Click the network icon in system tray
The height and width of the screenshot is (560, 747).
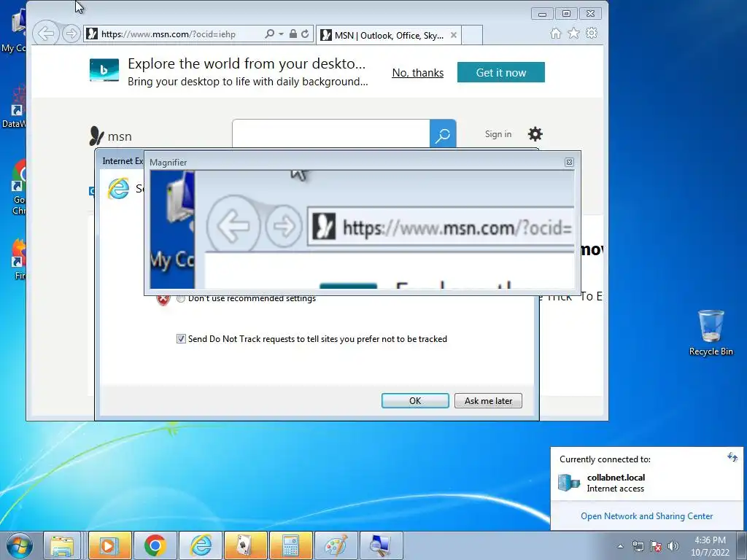tap(638, 546)
